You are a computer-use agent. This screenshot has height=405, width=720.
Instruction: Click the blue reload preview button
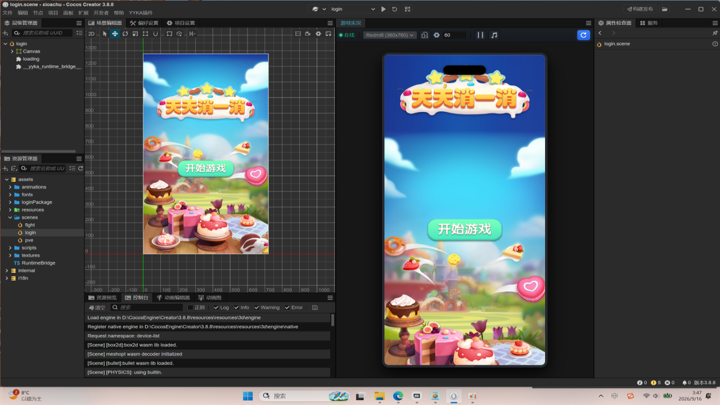(x=584, y=35)
